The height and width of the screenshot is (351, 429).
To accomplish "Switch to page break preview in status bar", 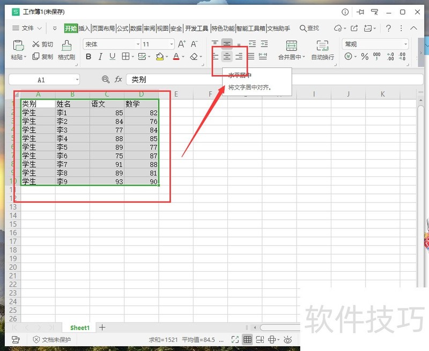I will point(260,340).
